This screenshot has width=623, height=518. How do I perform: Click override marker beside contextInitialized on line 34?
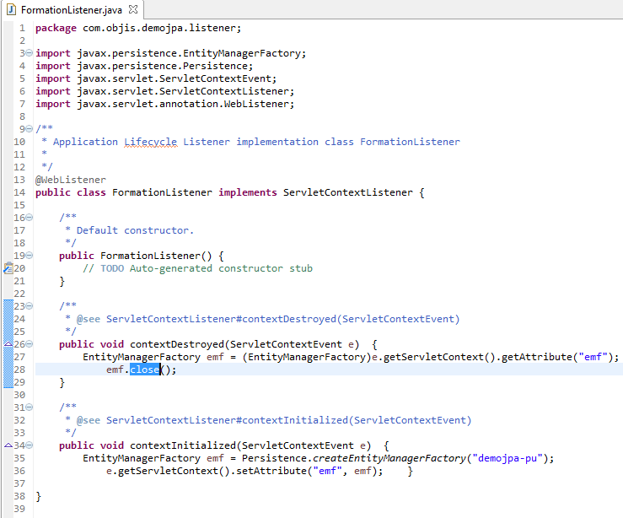[8, 445]
